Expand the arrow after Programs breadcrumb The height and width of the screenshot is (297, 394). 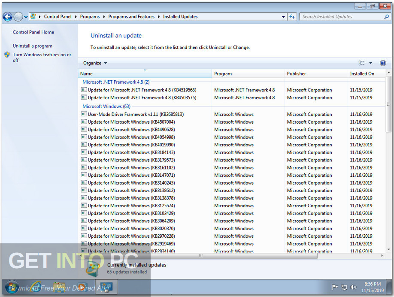point(104,17)
